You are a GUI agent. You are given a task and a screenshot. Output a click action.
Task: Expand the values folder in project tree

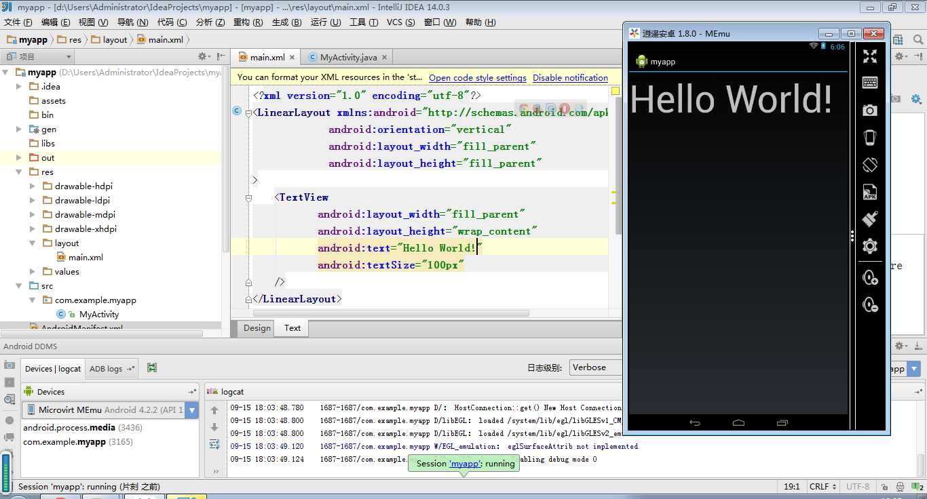pyautogui.click(x=33, y=271)
